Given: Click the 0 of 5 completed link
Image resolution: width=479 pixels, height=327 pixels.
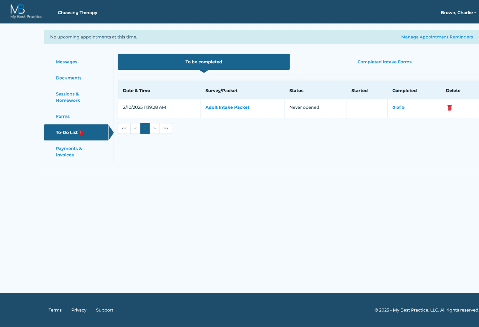Looking at the screenshot, I should tap(398, 107).
